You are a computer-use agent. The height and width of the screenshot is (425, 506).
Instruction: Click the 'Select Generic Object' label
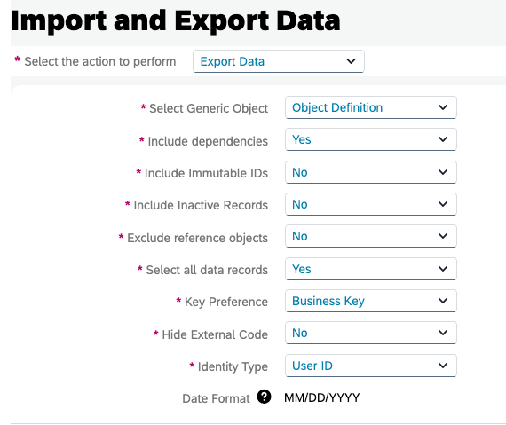(x=209, y=108)
